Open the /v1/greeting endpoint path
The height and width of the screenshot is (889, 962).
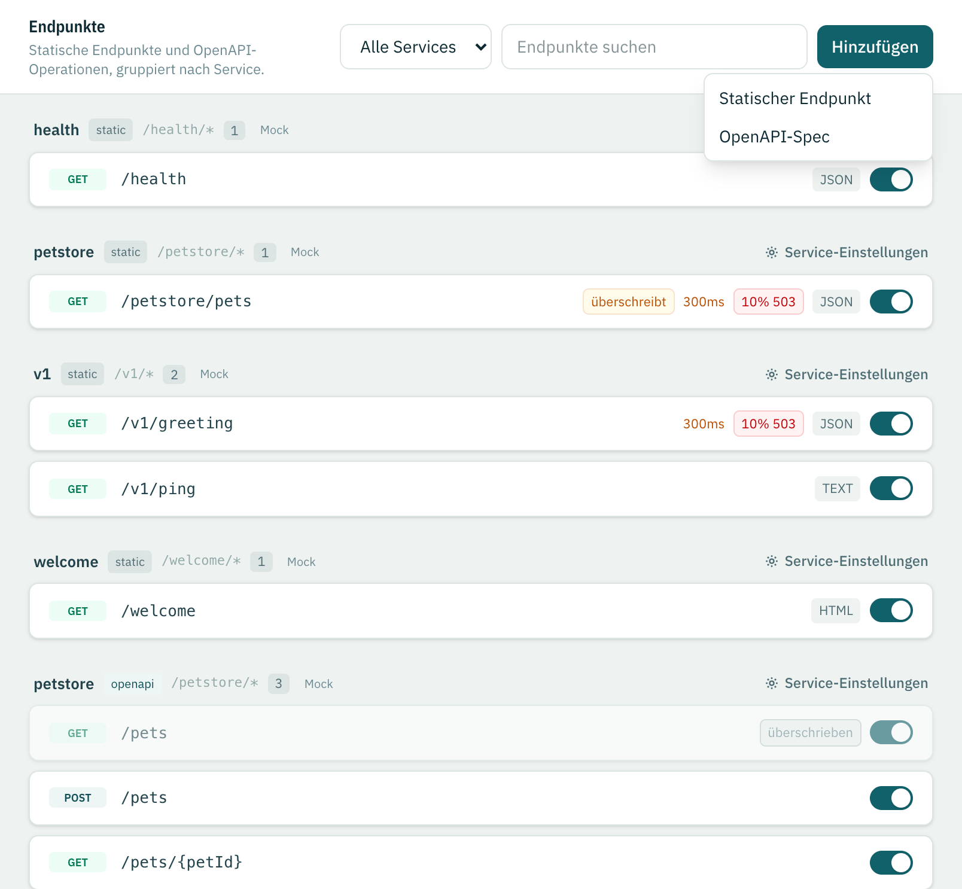point(177,423)
